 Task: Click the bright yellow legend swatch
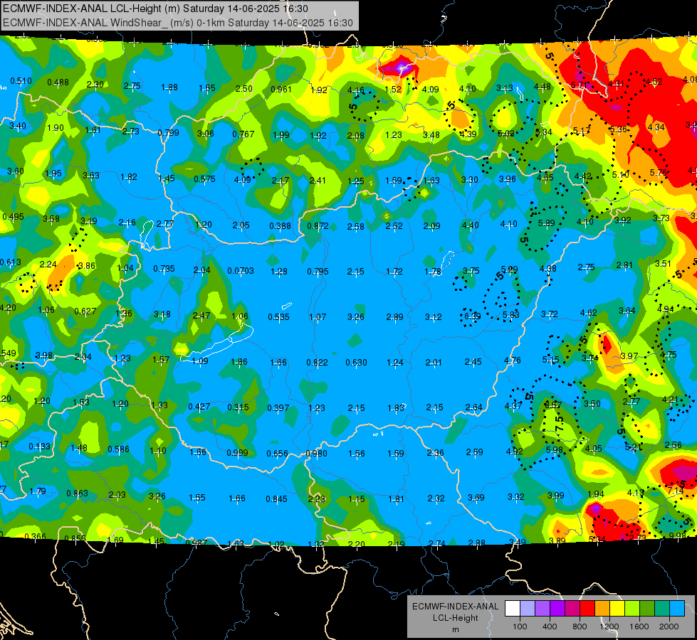coord(617,609)
